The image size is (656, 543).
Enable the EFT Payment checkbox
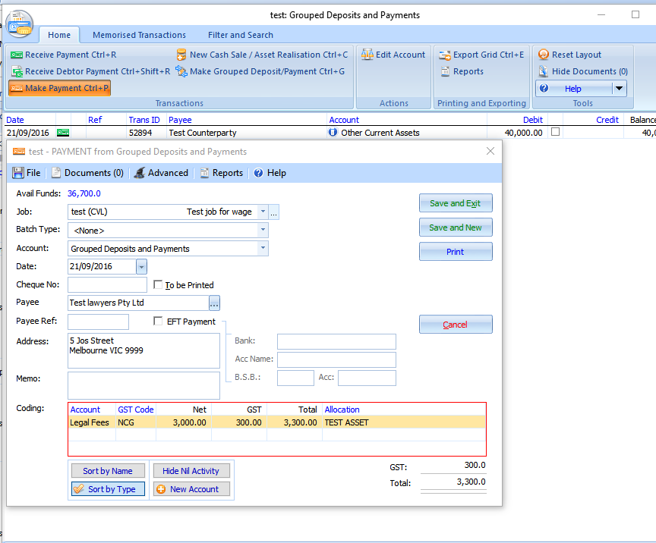(158, 322)
